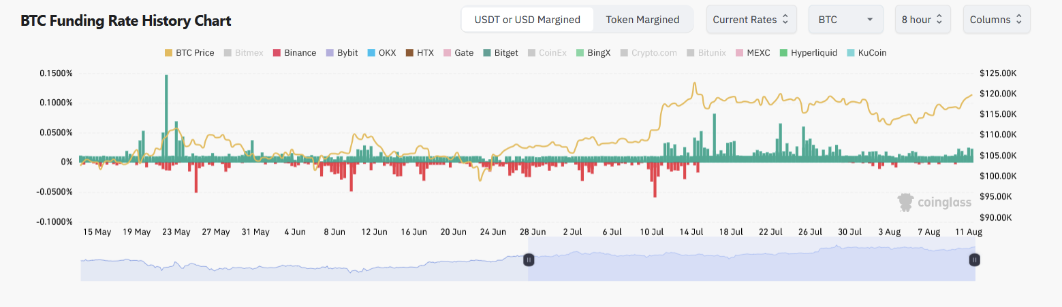Click the left range slider handle
Viewport: 1062px width, 307px height.
[529, 259]
